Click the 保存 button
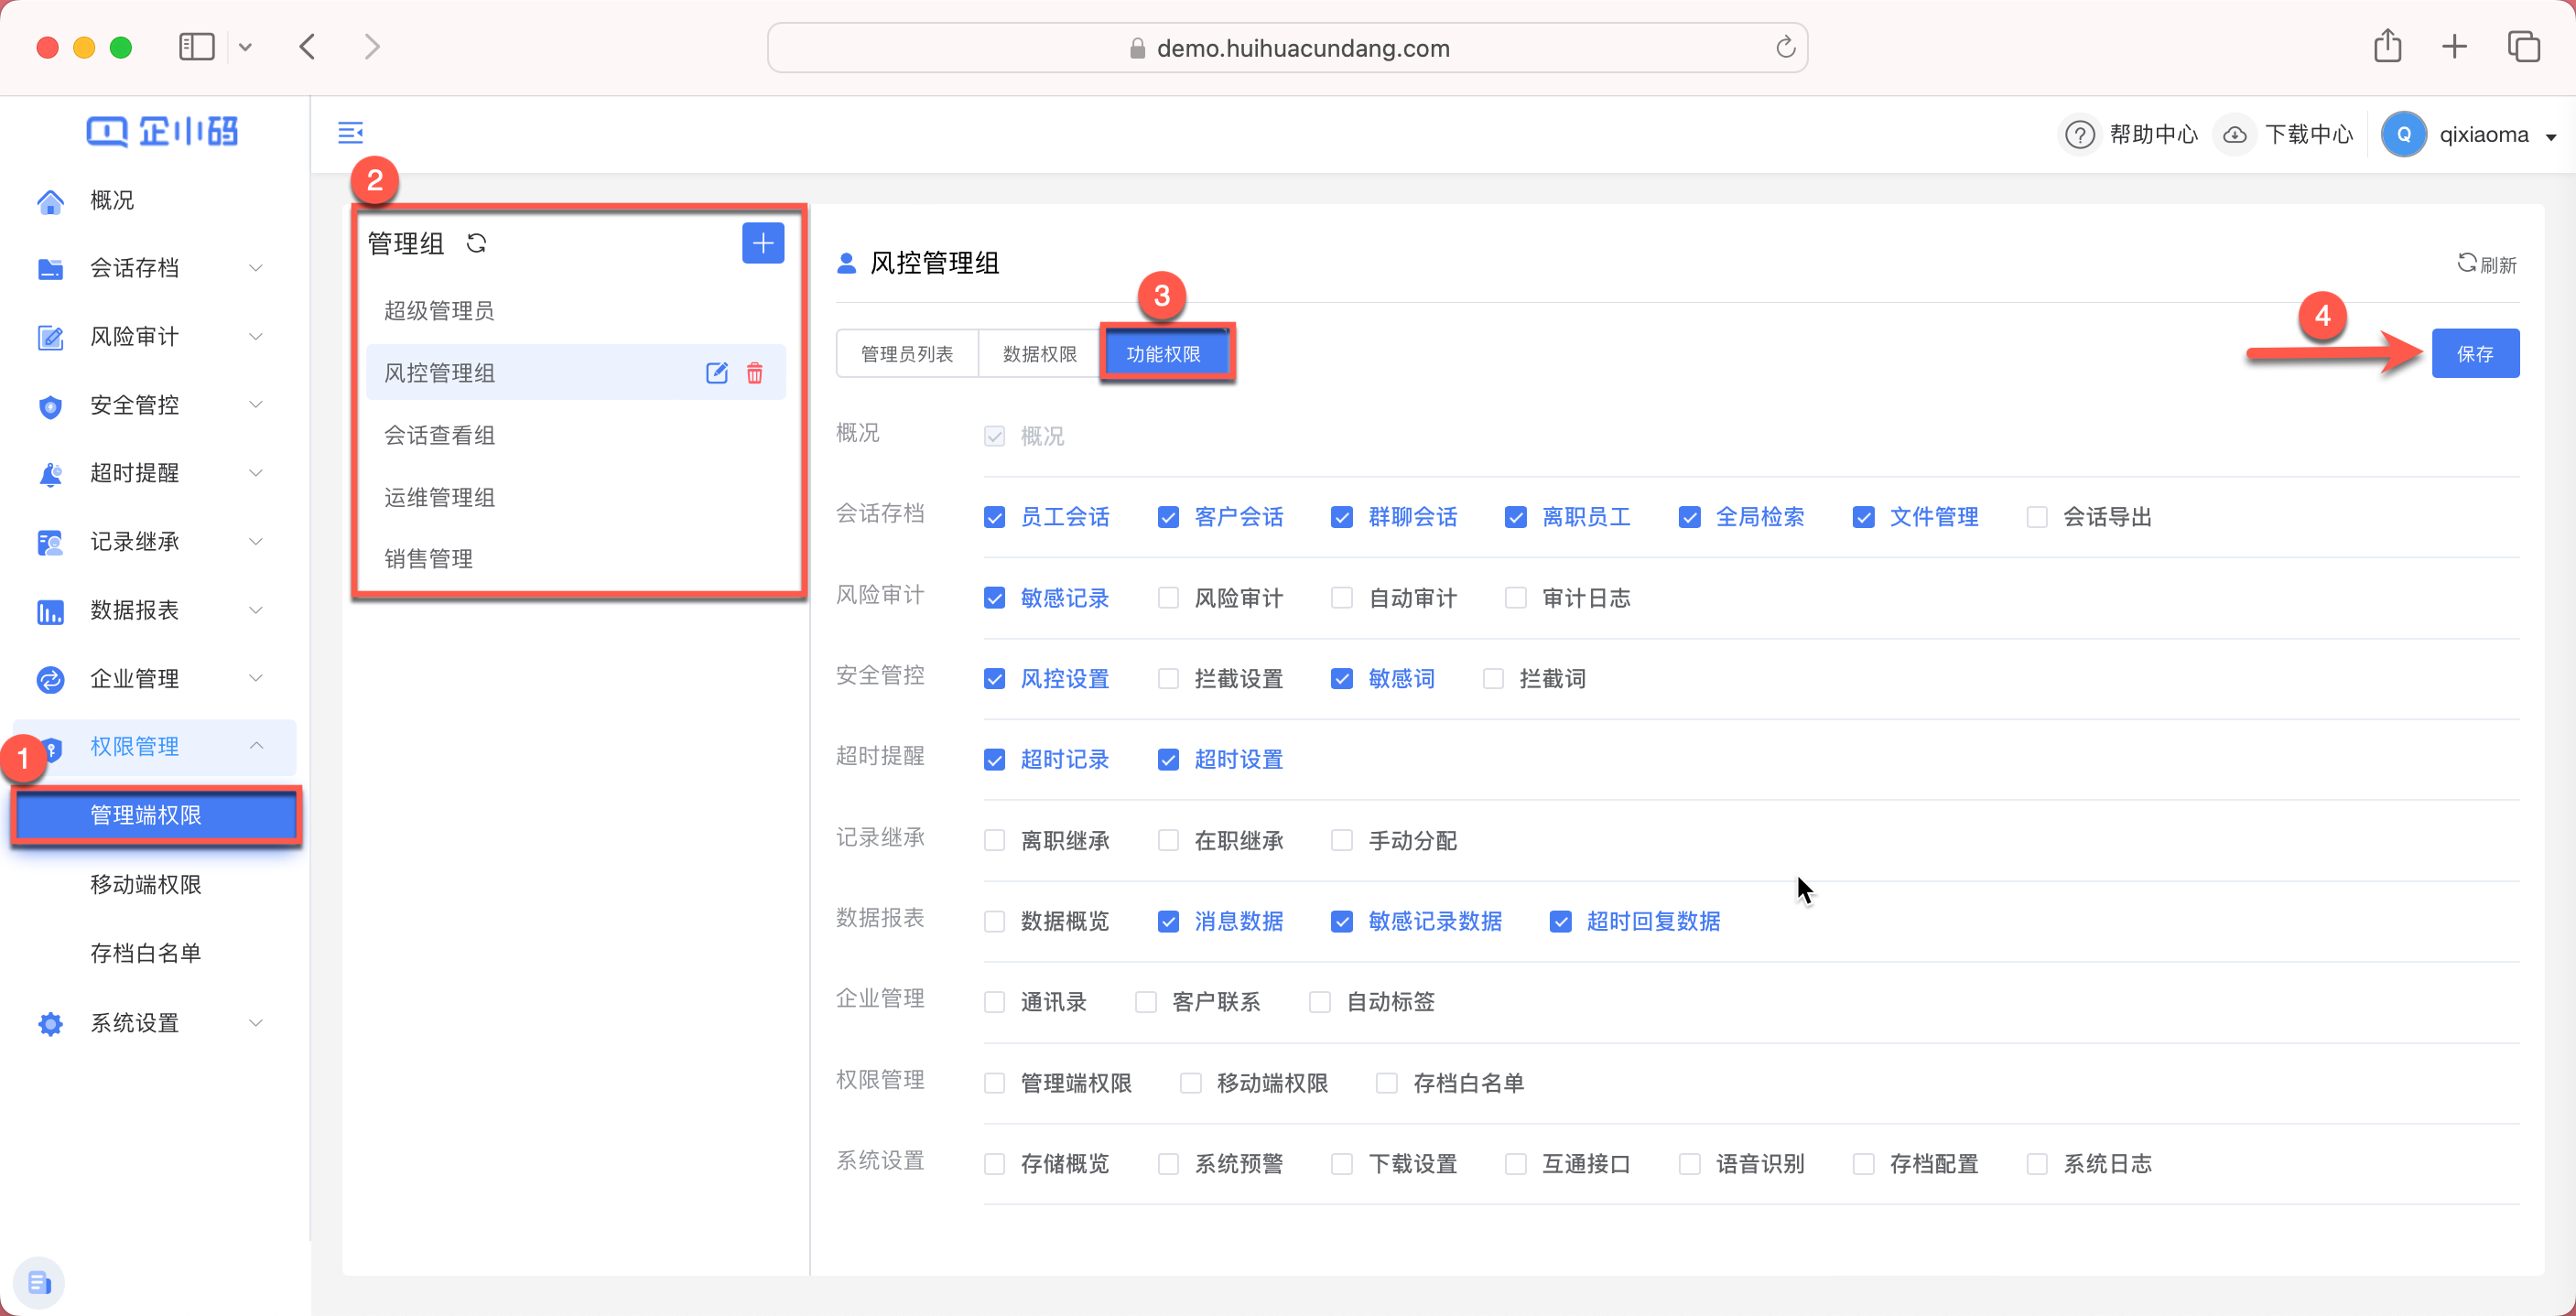The width and height of the screenshot is (2576, 1316). (2475, 354)
